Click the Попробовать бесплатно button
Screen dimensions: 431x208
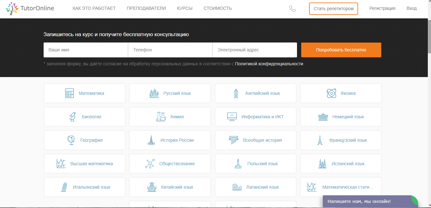point(341,50)
